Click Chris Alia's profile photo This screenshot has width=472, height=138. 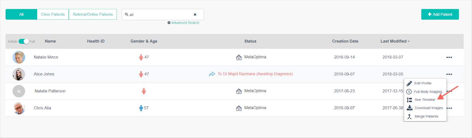(x=19, y=108)
